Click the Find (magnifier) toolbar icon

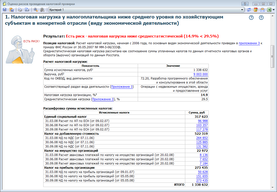click(36, 10)
